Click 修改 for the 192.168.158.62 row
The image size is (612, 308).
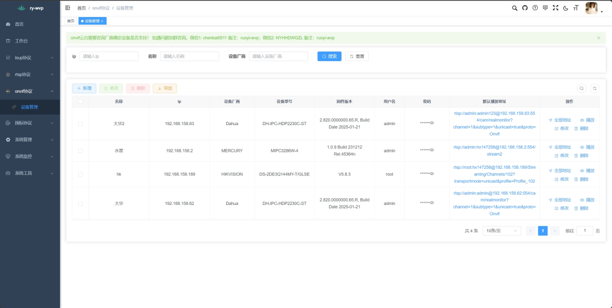562,208
